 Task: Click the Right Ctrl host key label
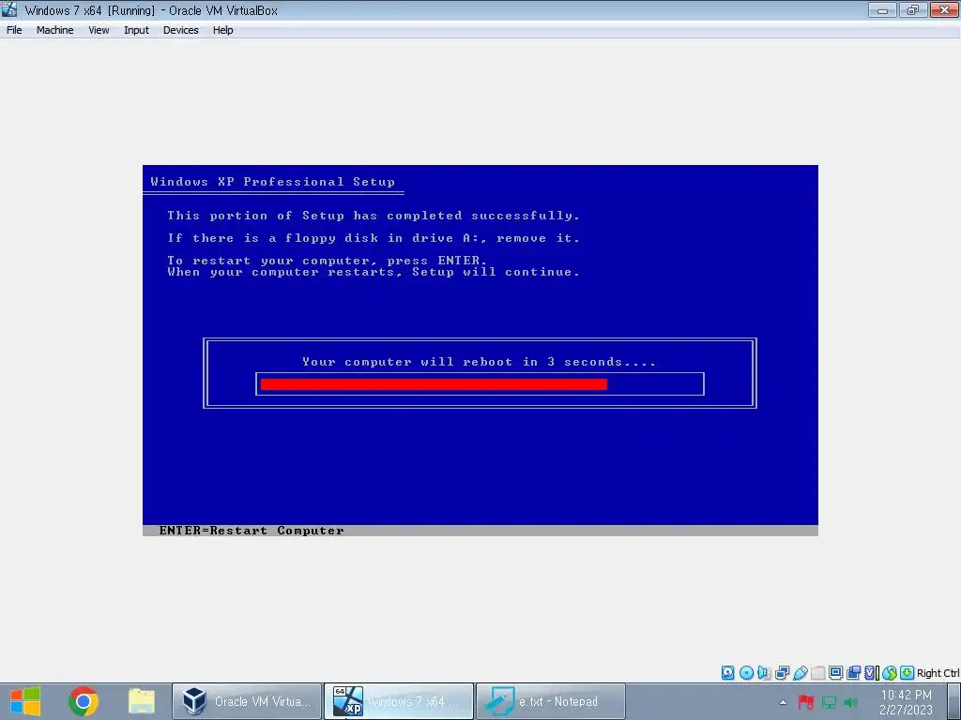click(938, 673)
